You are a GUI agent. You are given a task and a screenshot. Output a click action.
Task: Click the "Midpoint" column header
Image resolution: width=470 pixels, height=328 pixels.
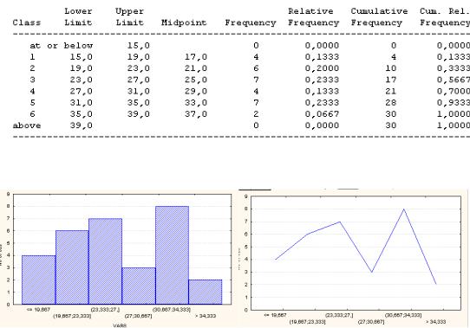[184, 23]
